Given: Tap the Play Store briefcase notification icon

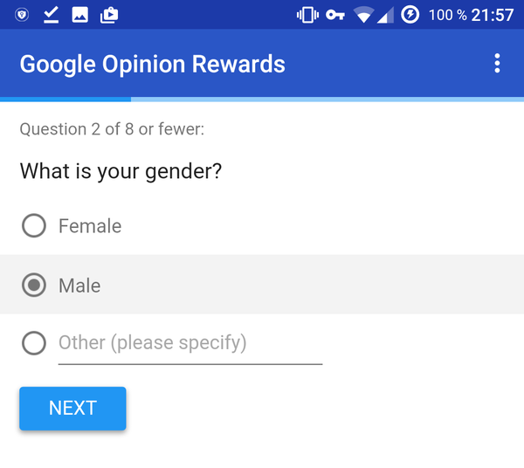Looking at the screenshot, I should click(109, 15).
